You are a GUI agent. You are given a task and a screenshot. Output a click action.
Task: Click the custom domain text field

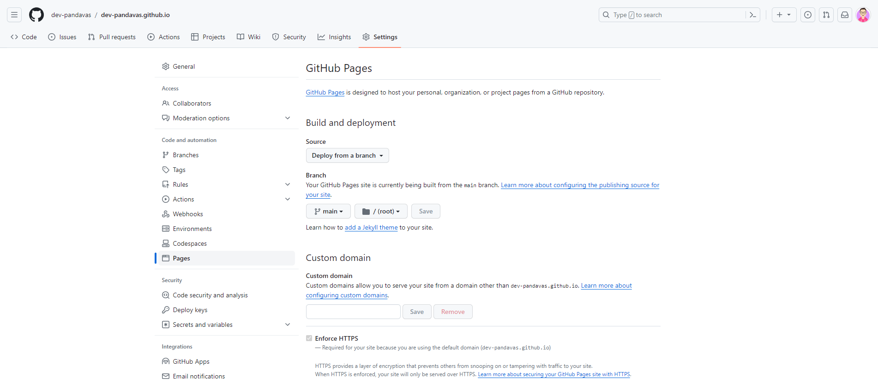pos(353,312)
